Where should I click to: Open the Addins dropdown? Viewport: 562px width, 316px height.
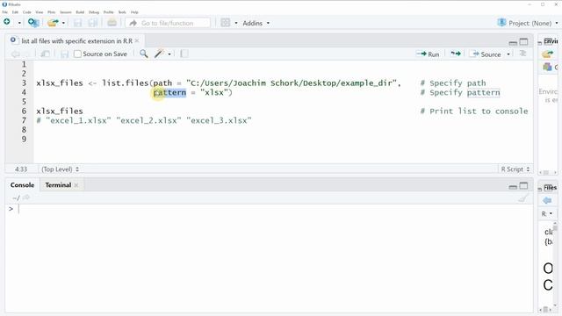point(256,23)
